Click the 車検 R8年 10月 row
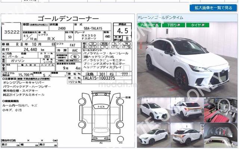Image resolution: width=239 pixels, height=149 pixels. 28,45
